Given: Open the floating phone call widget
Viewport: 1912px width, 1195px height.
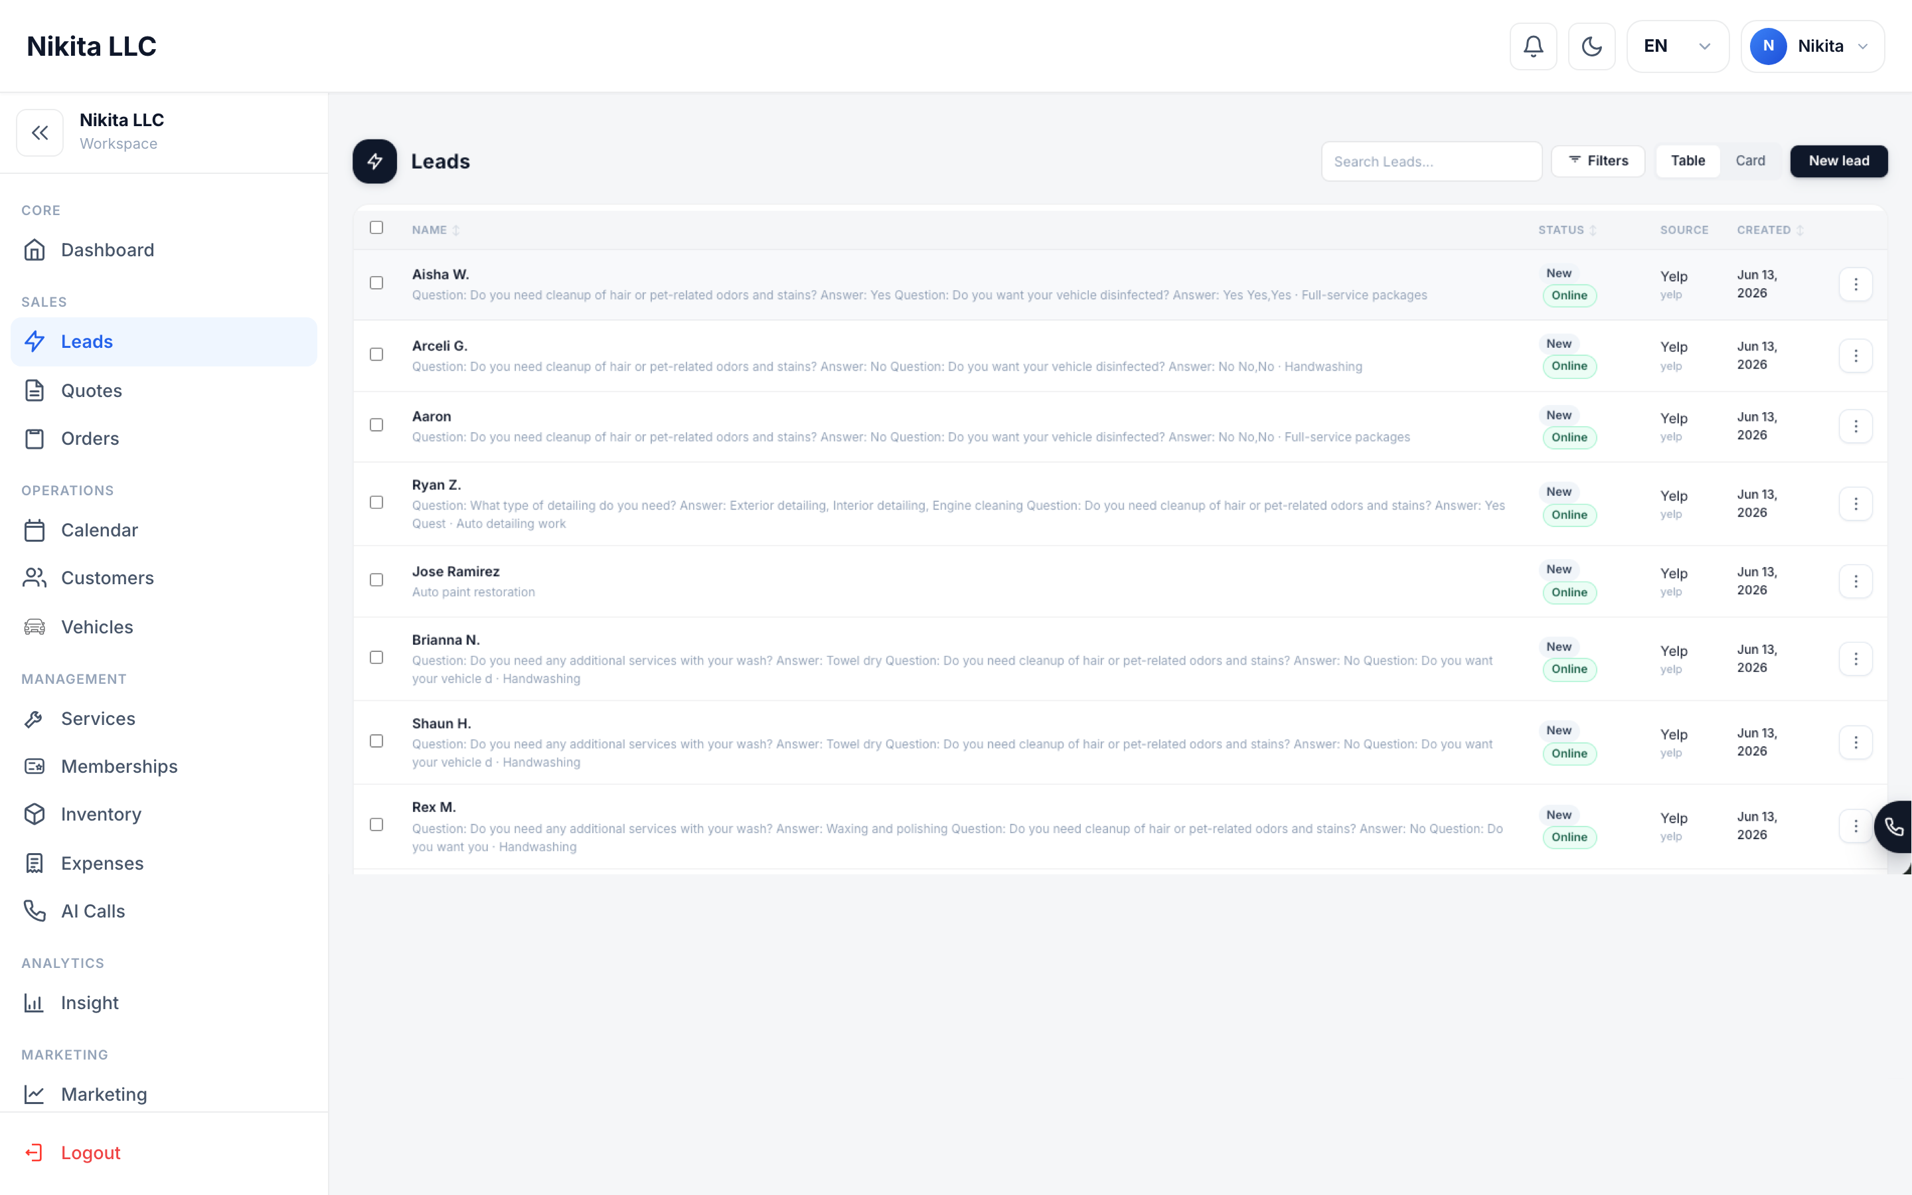Looking at the screenshot, I should click(x=1894, y=827).
